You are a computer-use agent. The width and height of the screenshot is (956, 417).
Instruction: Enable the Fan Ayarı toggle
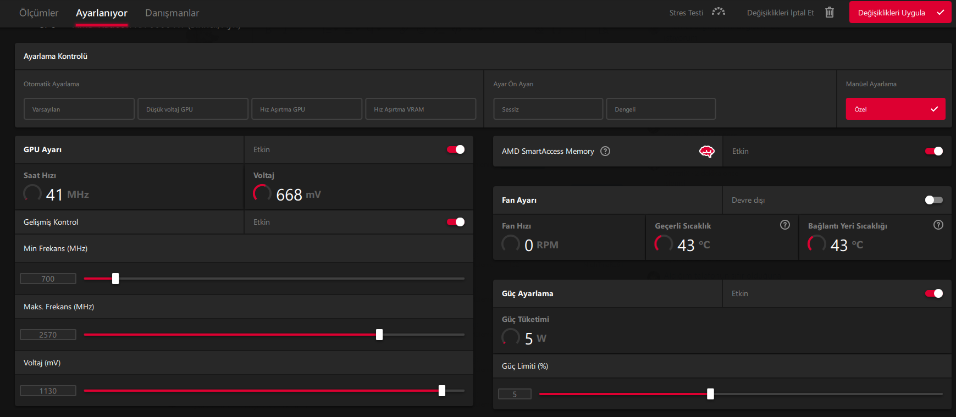933,200
